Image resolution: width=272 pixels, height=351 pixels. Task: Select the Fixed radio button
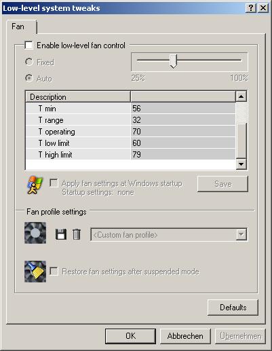[29, 62]
